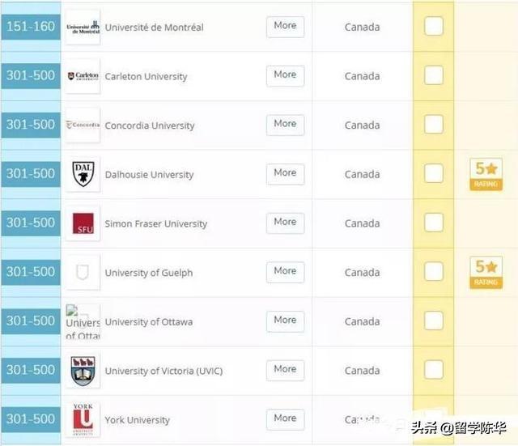Viewport: 518px width, 446px height.
Task: Select the checkbox for University of Victoria
Action: point(434,370)
